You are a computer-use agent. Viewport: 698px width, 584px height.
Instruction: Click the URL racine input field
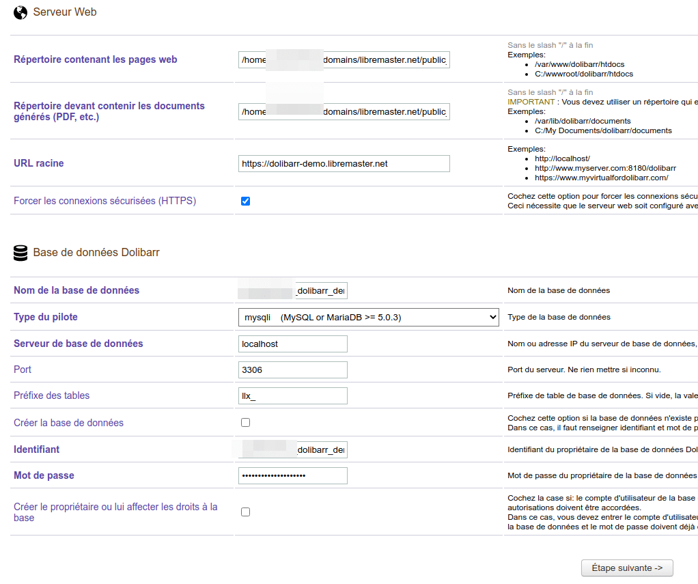click(x=344, y=163)
